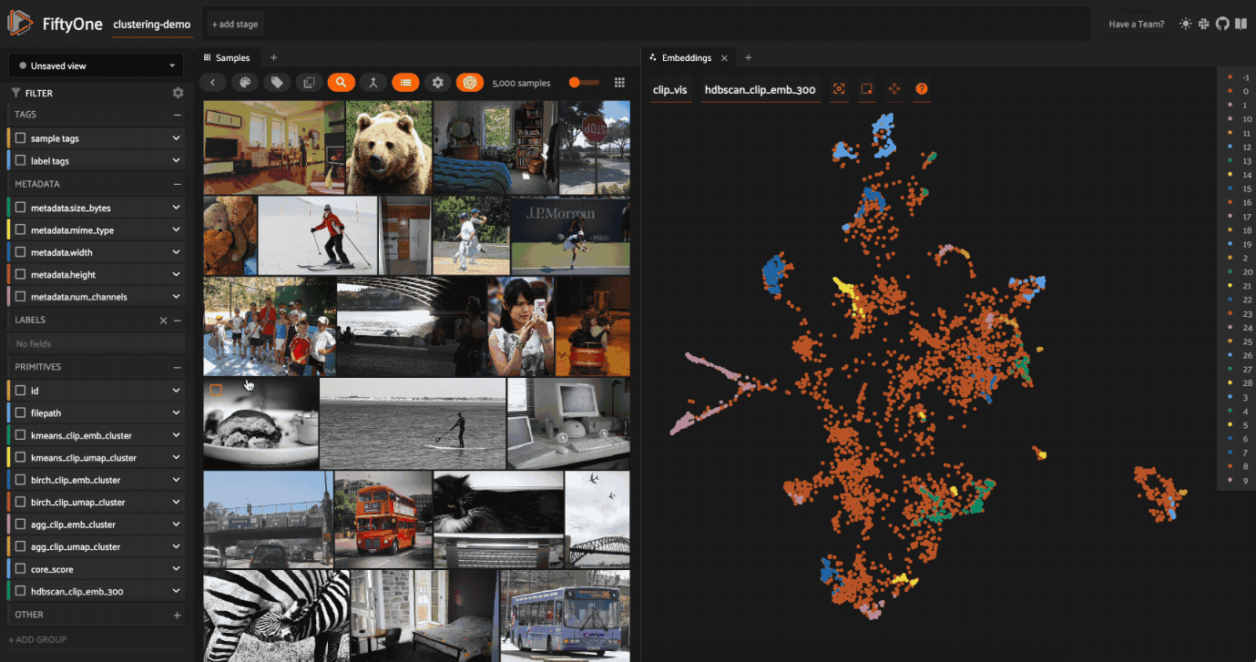Switch to the Samples tab

[232, 57]
